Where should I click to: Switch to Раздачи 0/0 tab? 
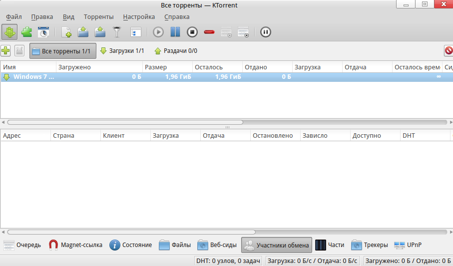tap(176, 51)
